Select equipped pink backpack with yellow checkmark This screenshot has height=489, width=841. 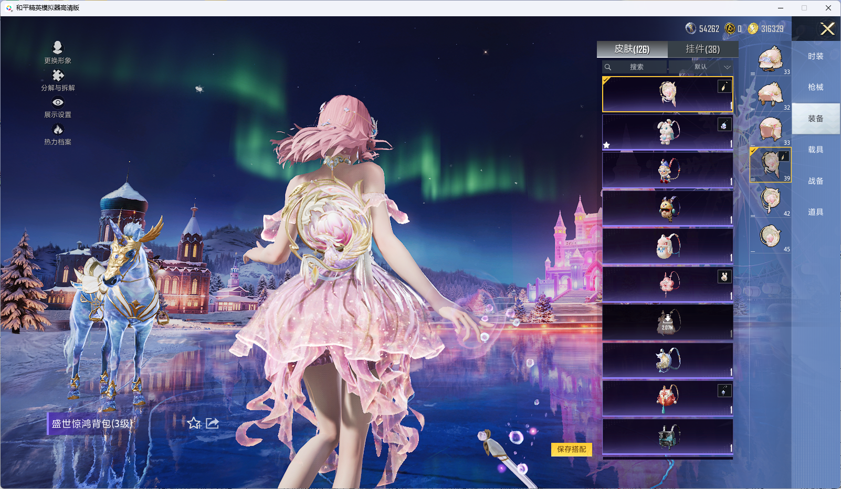(x=667, y=94)
